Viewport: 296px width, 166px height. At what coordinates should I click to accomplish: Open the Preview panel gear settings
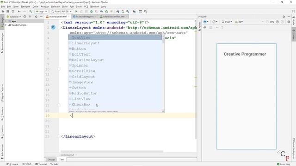pos(284,17)
